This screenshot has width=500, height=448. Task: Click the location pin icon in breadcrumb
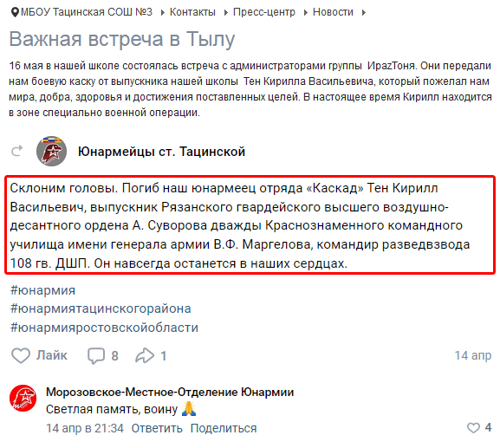15,12
